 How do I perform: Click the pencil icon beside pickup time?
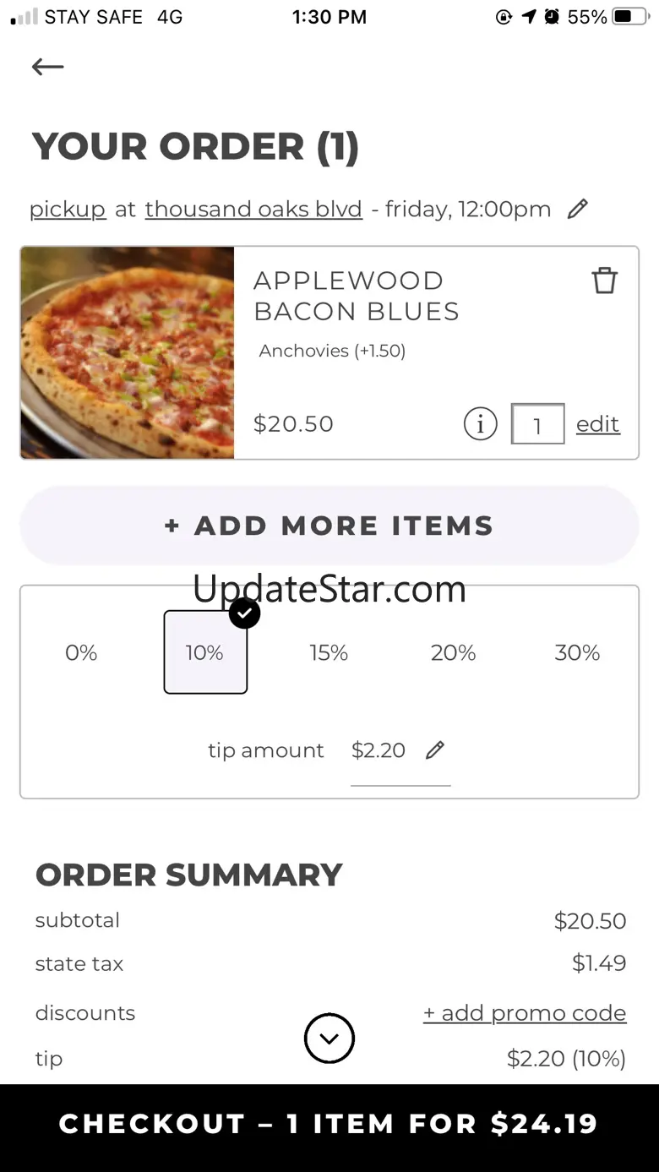[577, 209]
